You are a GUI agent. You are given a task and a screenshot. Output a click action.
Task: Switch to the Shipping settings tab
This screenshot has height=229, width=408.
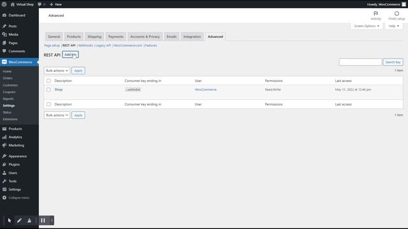coord(94,37)
